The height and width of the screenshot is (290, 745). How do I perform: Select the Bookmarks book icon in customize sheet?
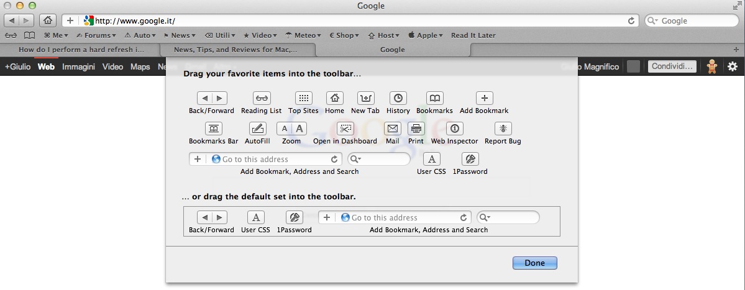pyautogui.click(x=435, y=98)
